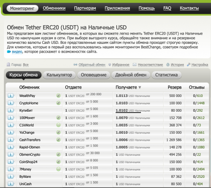Click the video camera icon
This screenshot has height=188, width=211.
point(9,52)
